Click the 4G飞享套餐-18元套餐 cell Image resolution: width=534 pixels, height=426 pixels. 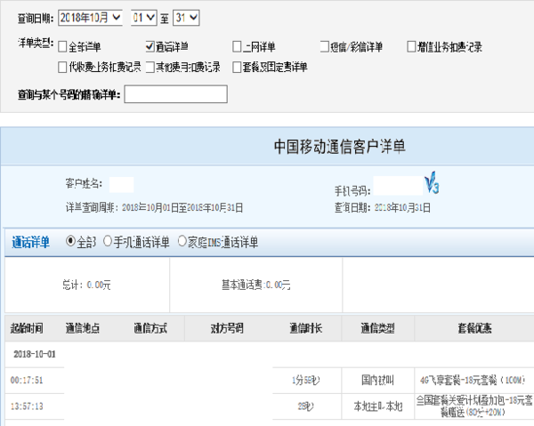pyautogui.click(x=473, y=380)
